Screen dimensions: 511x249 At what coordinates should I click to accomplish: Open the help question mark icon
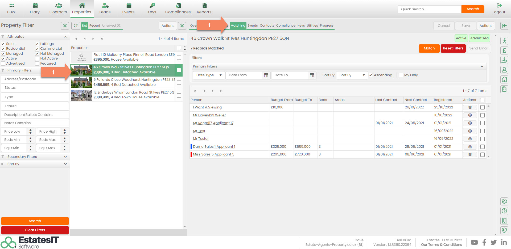pos(504,211)
